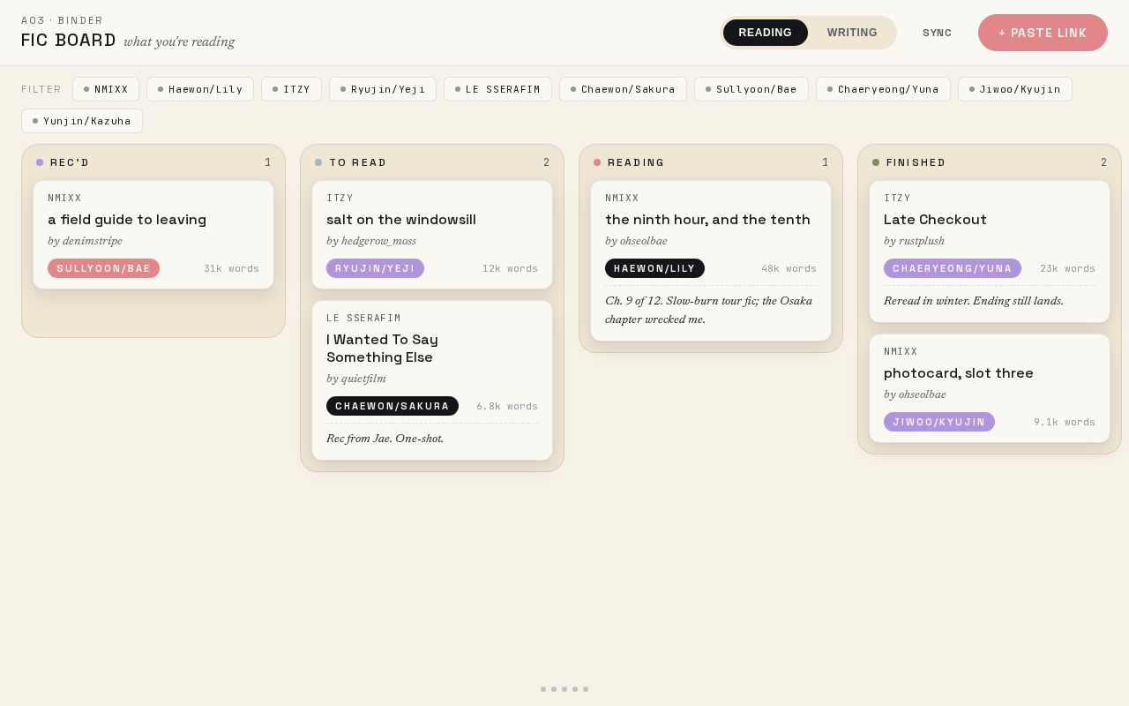Toggle the ITZY filter chip
This screenshot has height=706, width=1129.
[291, 89]
